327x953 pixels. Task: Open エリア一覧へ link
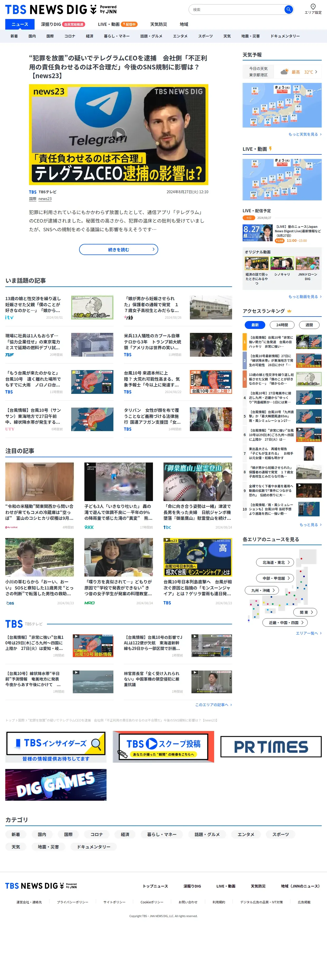point(309,633)
